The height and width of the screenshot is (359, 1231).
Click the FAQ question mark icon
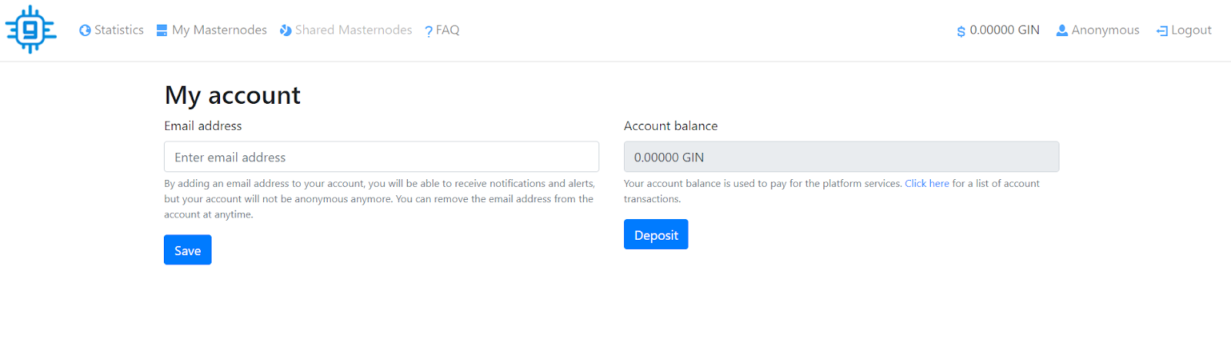(x=429, y=32)
